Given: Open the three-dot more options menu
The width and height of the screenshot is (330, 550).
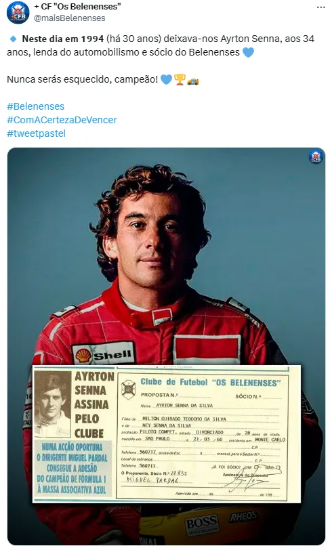Looking at the screenshot, I should (321, 7).
